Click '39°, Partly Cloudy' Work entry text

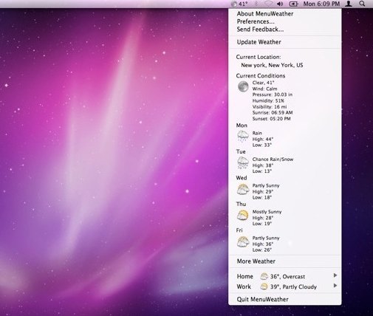pos(293,287)
